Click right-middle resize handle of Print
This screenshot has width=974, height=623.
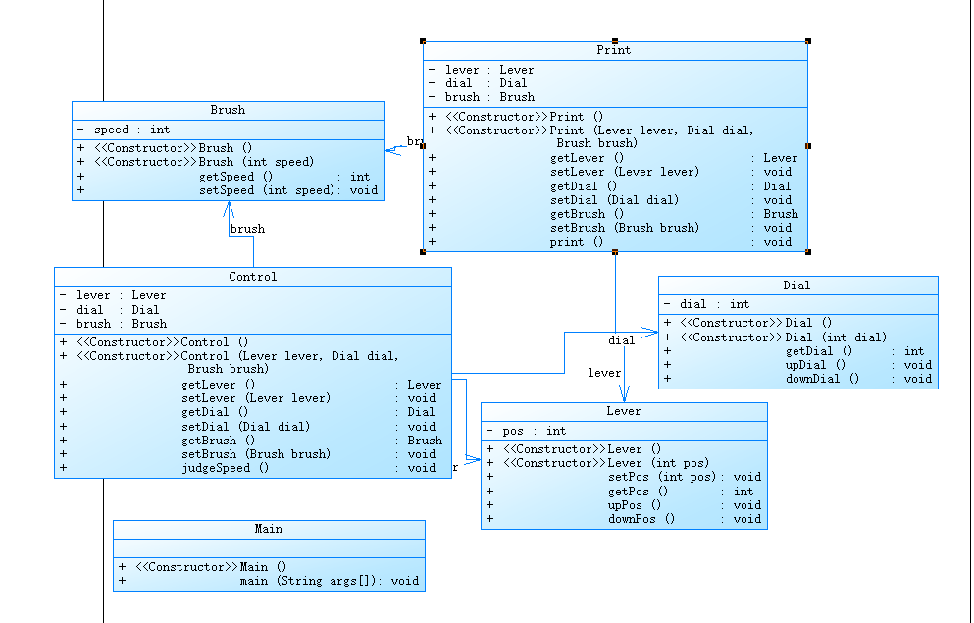click(808, 146)
